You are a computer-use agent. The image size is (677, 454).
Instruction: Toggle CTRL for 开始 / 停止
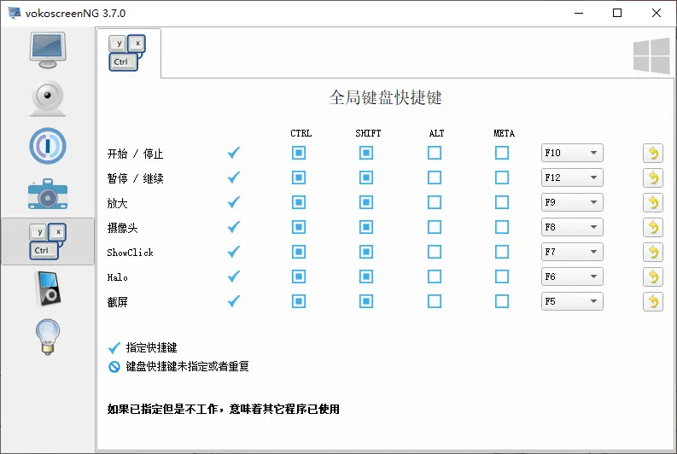click(298, 153)
